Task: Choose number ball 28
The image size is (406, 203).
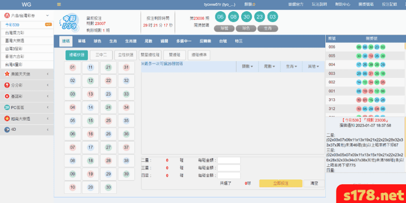Action: (x=108, y=161)
